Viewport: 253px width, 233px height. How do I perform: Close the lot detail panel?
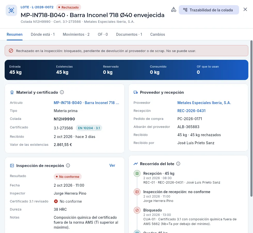point(245,9)
